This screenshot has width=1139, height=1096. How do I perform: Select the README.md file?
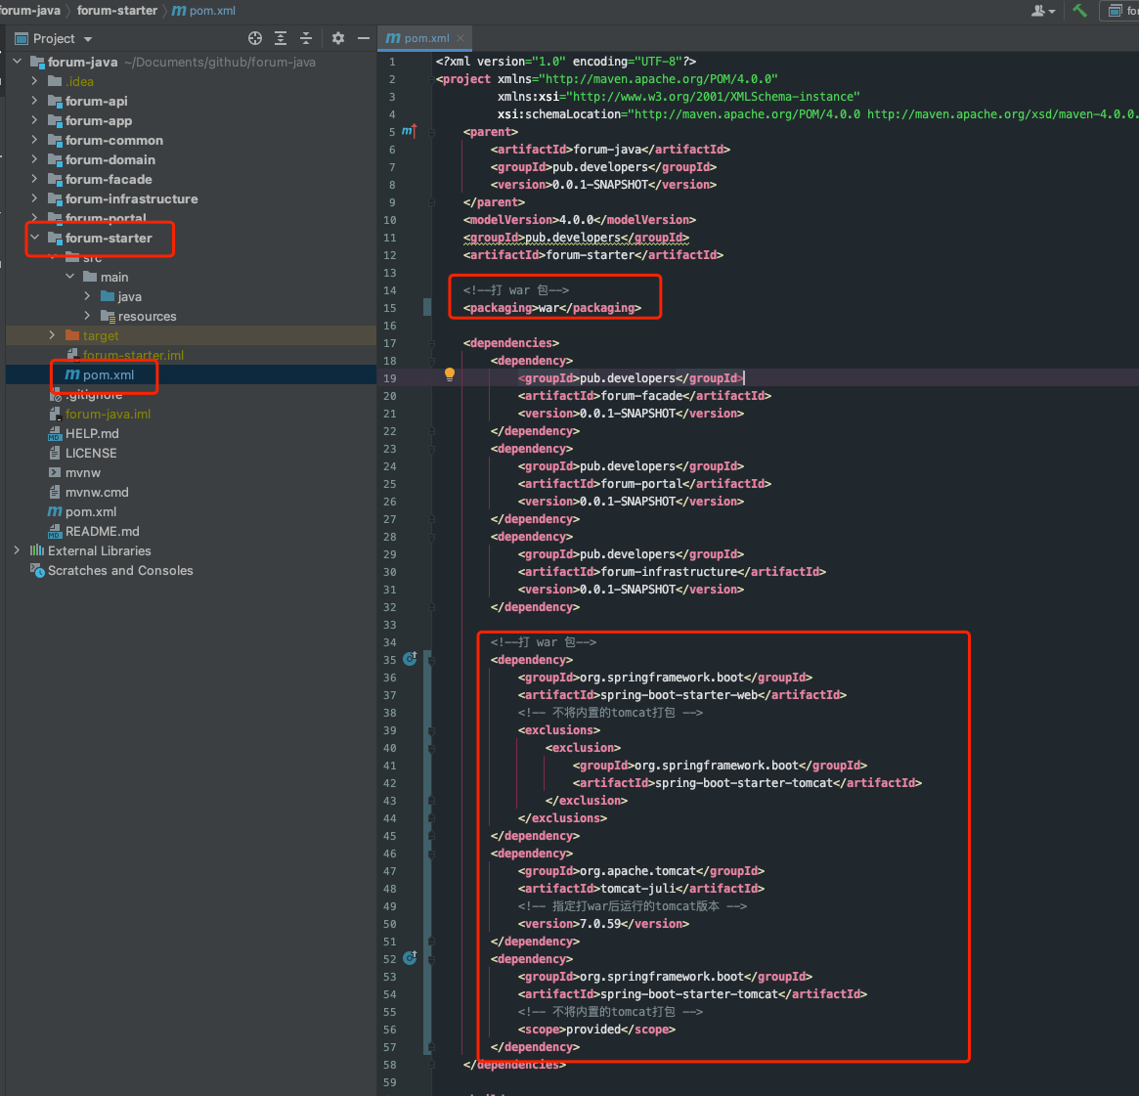click(102, 532)
